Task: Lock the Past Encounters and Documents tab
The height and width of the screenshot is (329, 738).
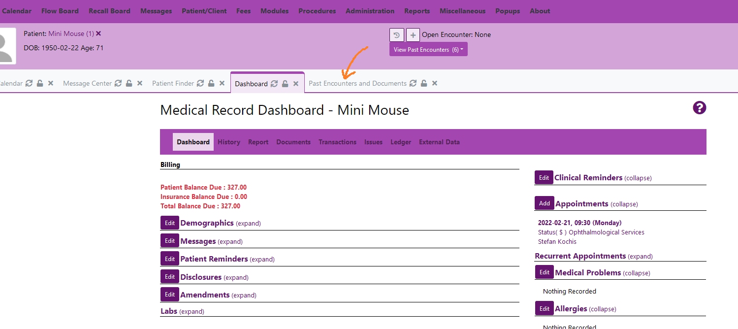Action: [424, 83]
